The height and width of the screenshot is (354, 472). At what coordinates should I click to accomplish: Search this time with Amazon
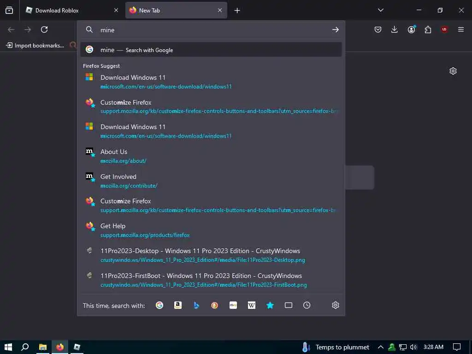coord(178,305)
